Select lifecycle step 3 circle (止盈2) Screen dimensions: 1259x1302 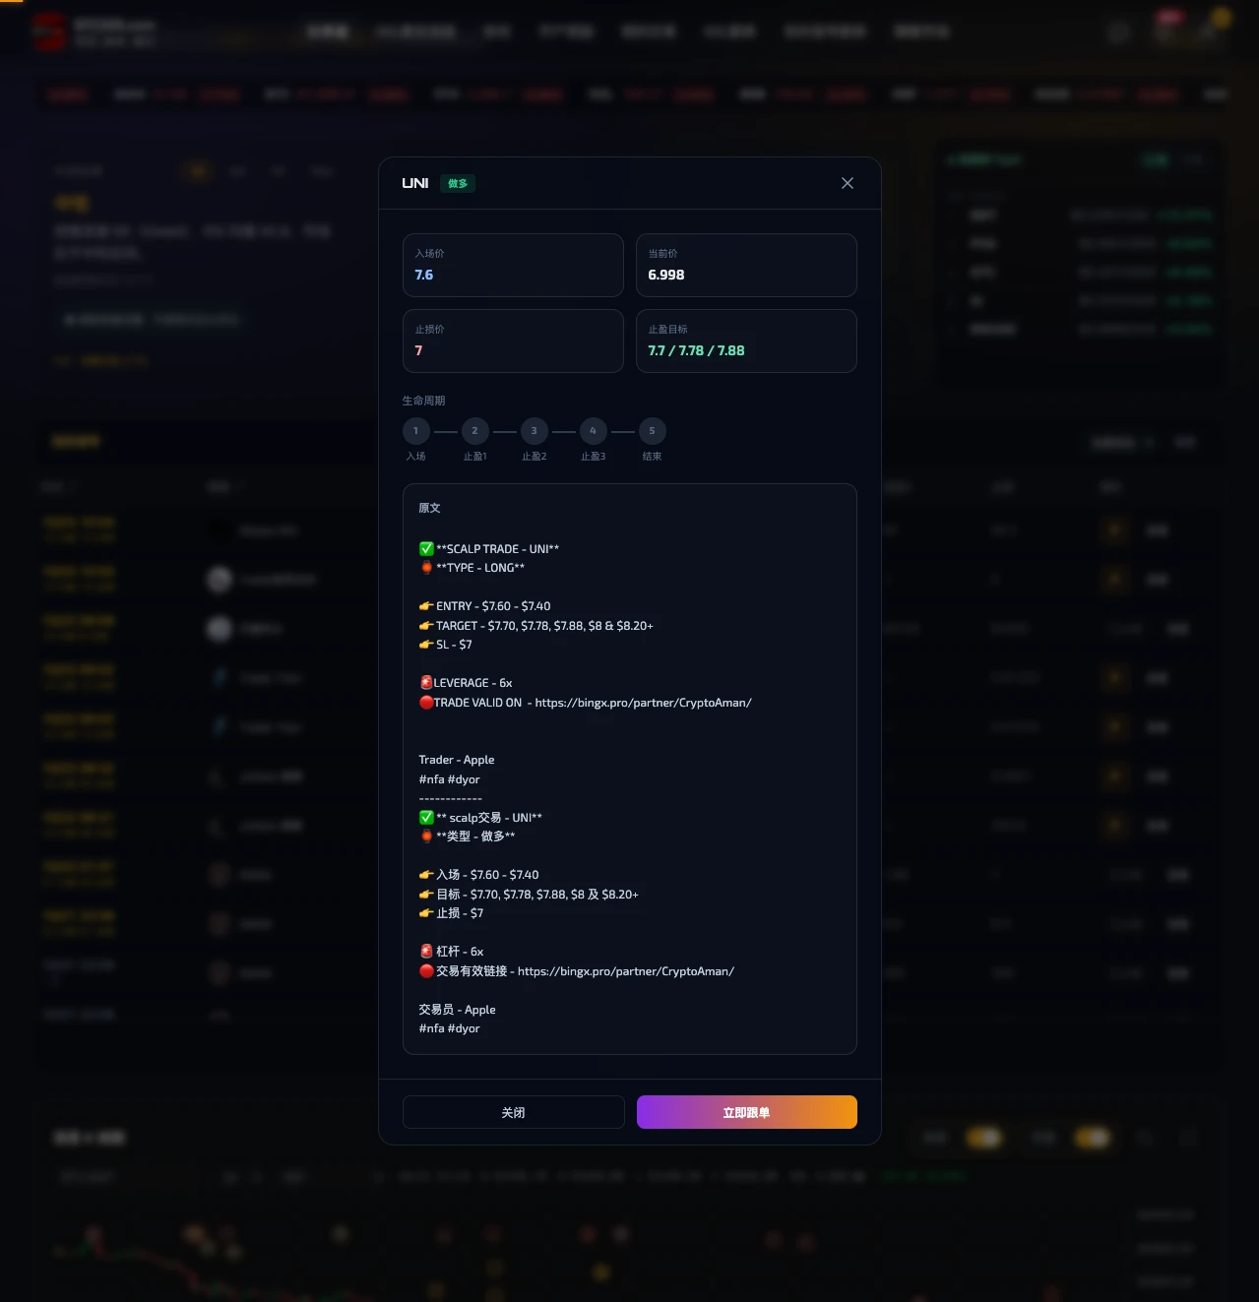(x=535, y=431)
